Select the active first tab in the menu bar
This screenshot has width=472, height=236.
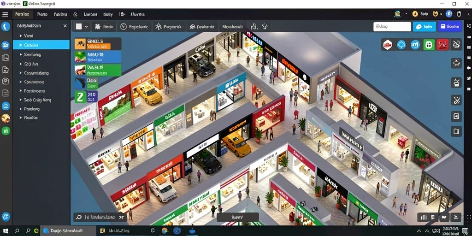[22, 14]
